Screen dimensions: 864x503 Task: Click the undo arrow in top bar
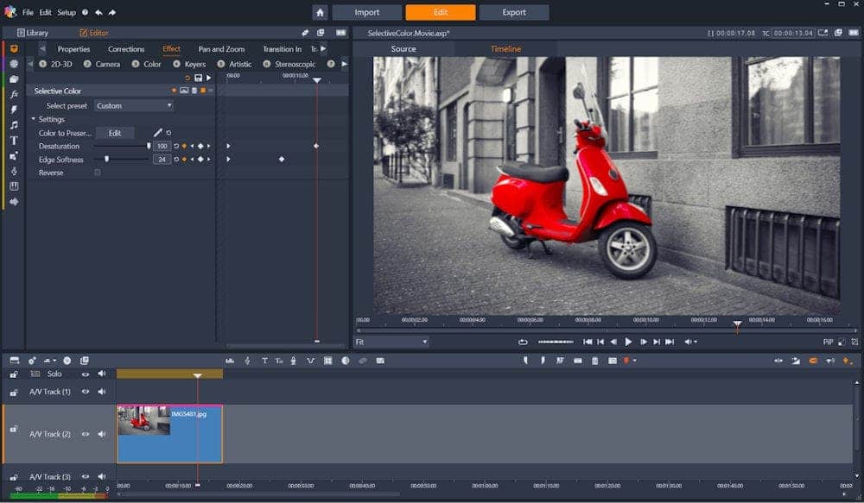(x=98, y=13)
